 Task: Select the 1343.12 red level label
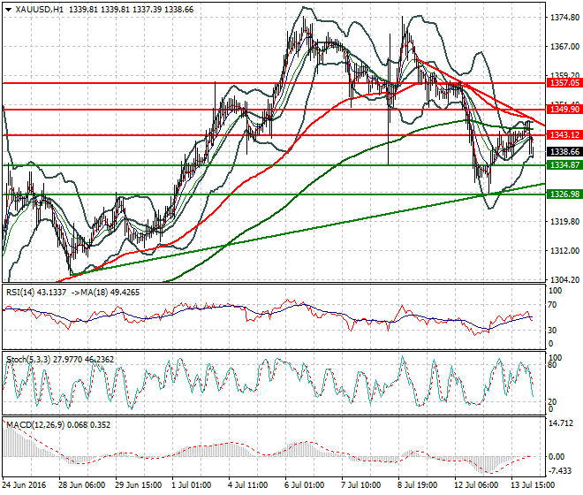(564, 134)
